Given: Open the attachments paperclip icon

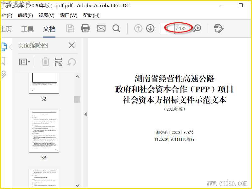Looking at the screenshot, I should coord(4,74).
